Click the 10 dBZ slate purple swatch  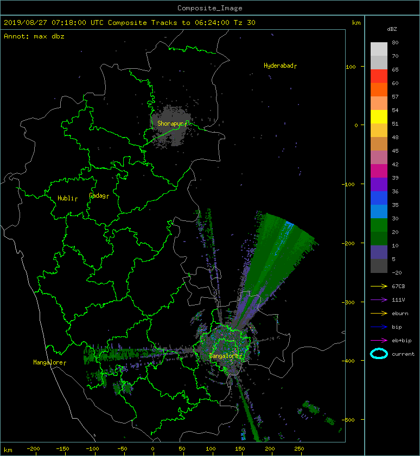click(x=379, y=252)
